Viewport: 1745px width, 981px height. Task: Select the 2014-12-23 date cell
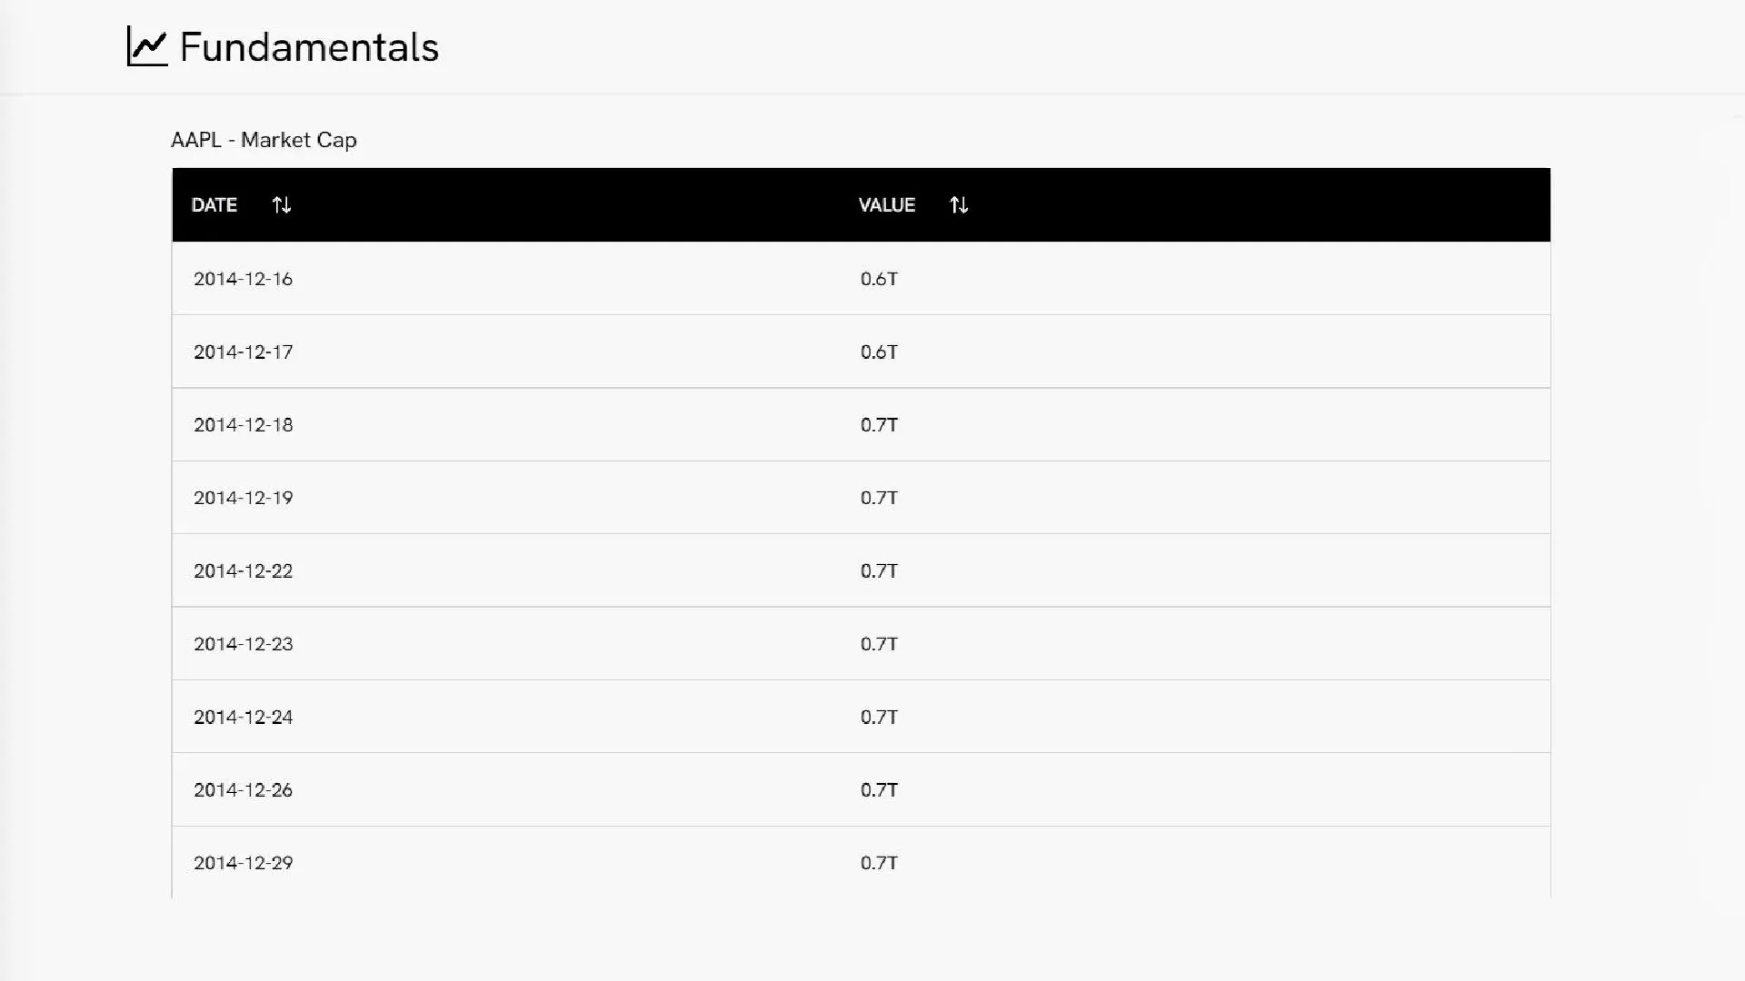point(243,644)
